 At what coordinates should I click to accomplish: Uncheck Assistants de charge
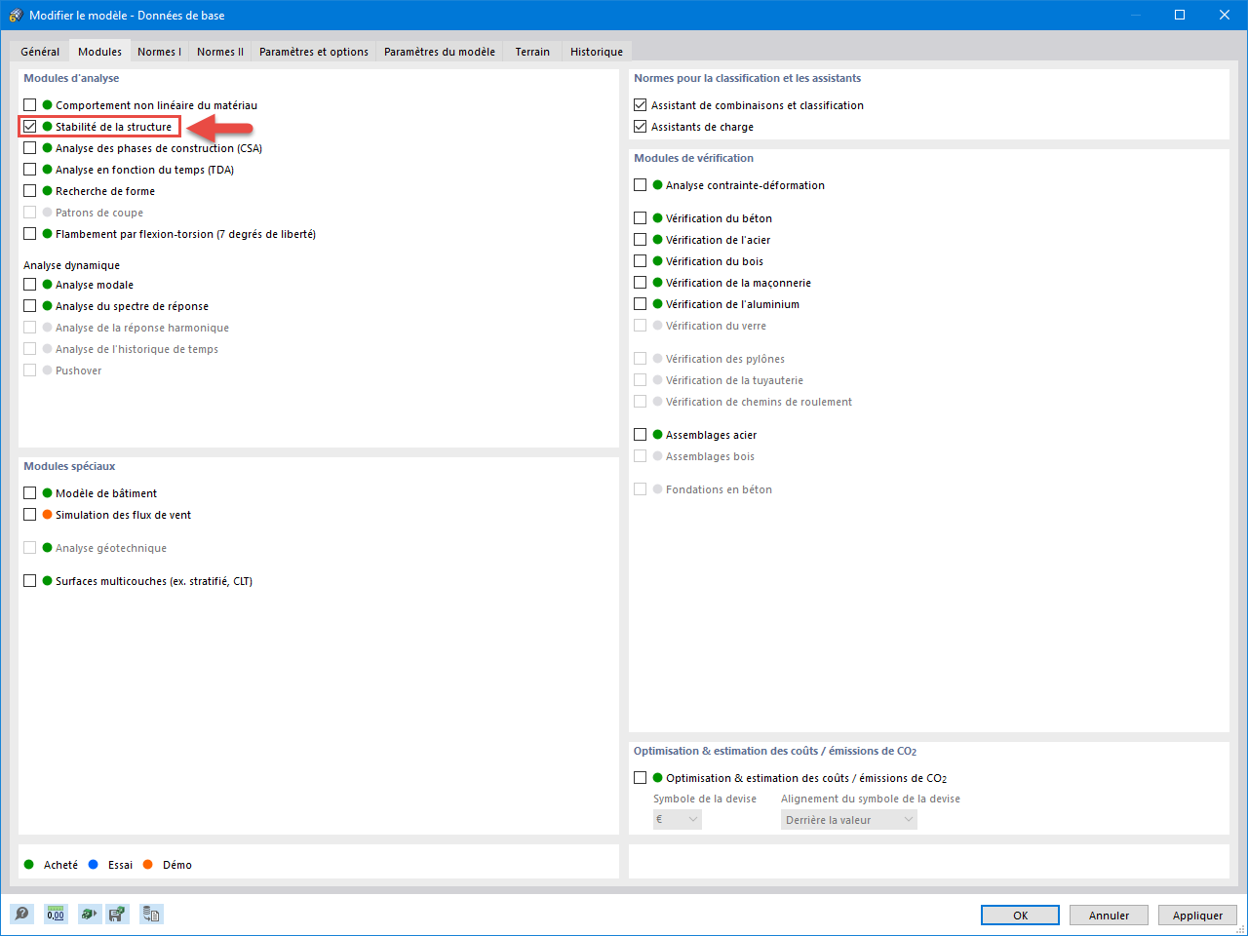[x=641, y=127]
